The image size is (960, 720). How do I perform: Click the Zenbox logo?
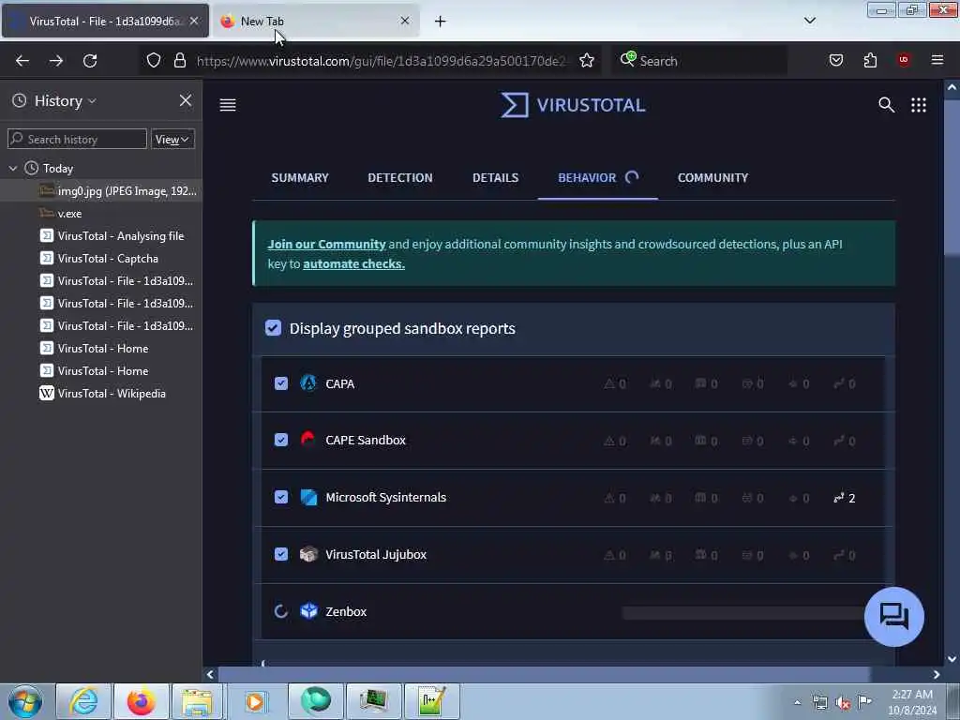coord(308,611)
